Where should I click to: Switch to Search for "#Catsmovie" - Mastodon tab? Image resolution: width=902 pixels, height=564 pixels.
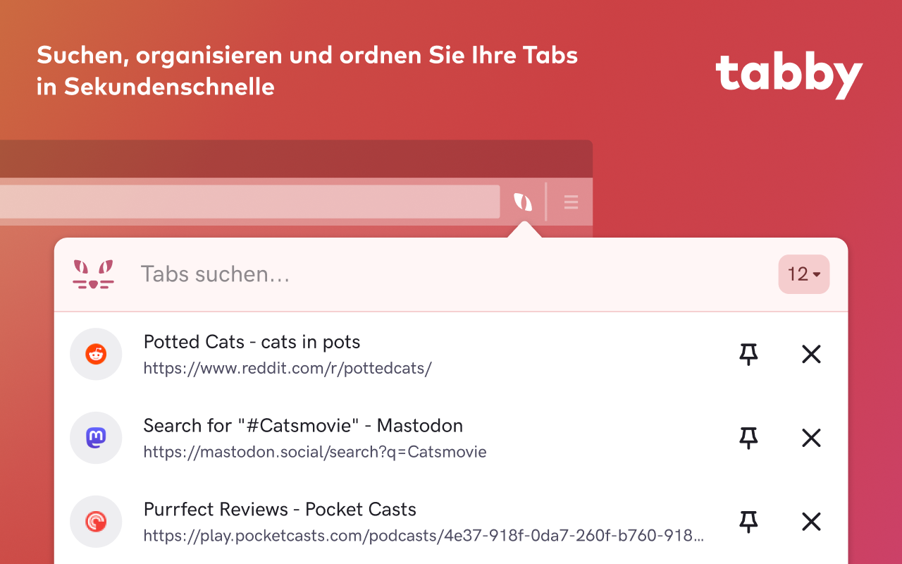click(x=303, y=426)
